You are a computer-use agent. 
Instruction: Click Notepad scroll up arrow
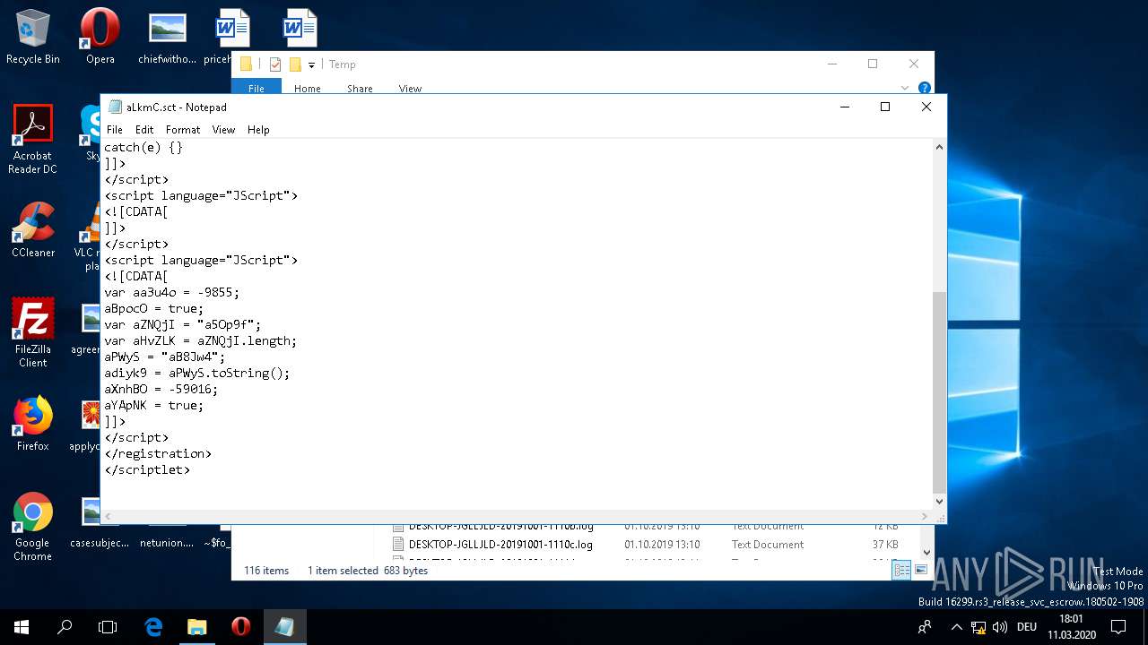point(939,147)
